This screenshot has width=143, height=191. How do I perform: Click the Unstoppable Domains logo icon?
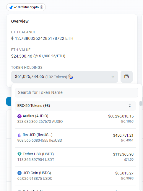click(11, 7)
